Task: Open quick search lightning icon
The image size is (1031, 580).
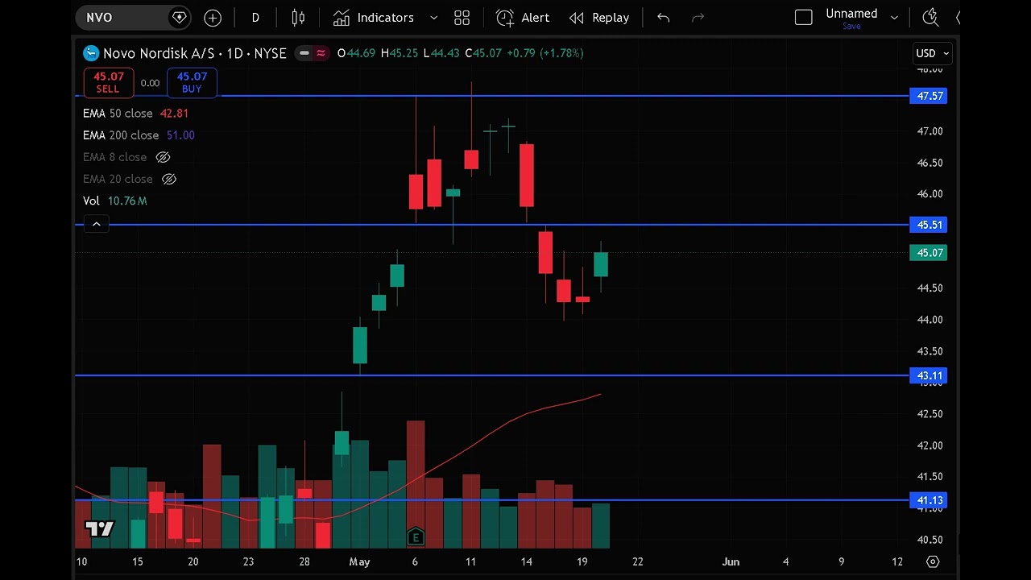Action: click(x=930, y=17)
